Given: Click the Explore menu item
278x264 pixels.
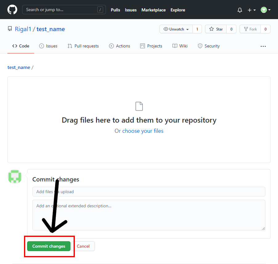Looking at the screenshot, I should [178, 10].
